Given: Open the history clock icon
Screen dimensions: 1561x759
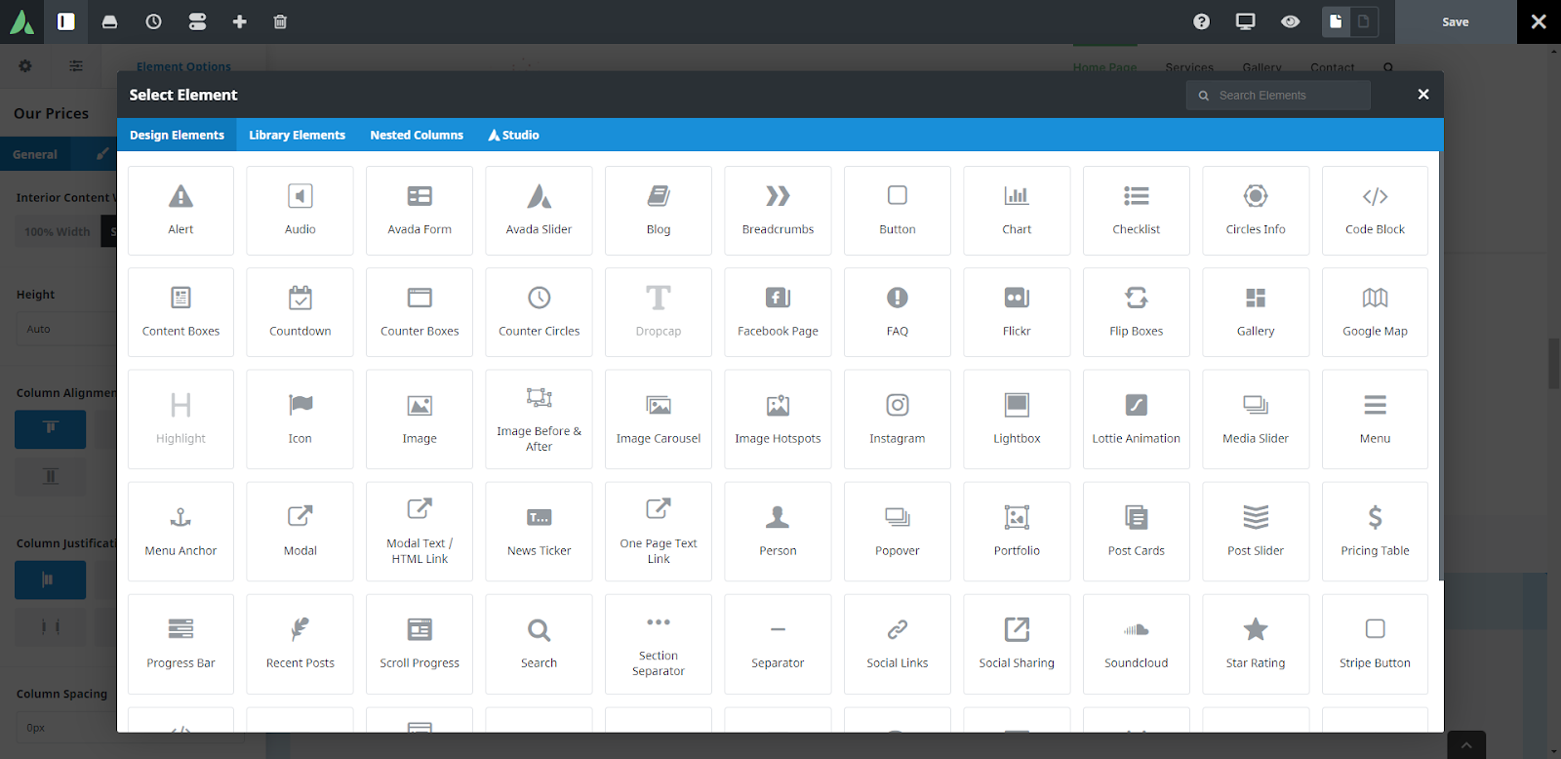Looking at the screenshot, I should click(153, 21).
